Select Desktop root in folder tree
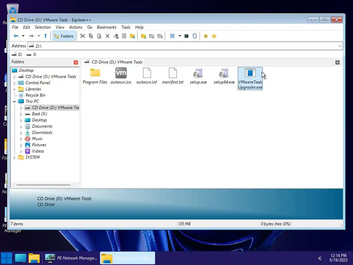 [x=26, y=70]
